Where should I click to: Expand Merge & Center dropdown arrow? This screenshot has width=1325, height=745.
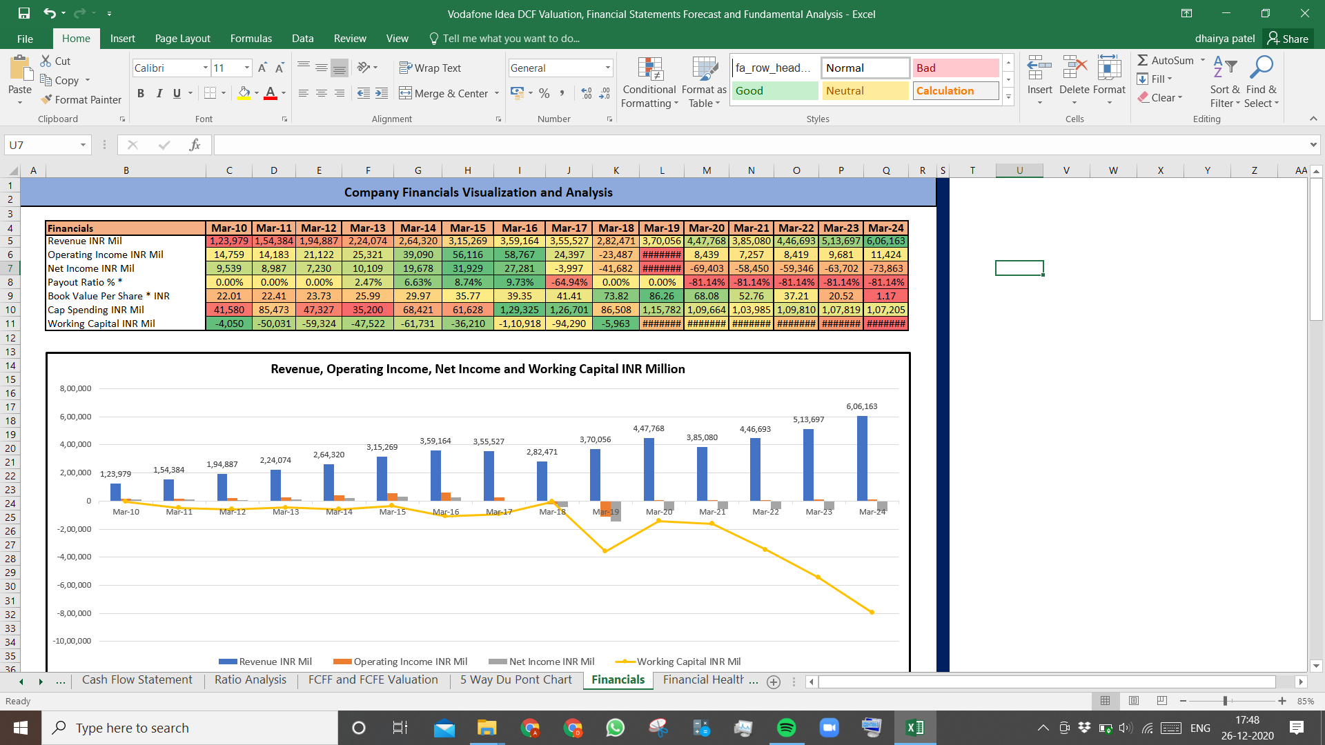point(497,93)
